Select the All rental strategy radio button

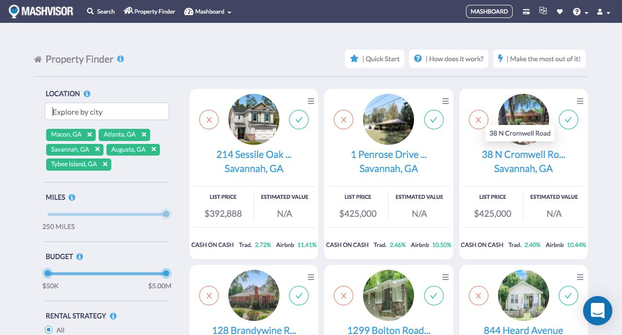click(49, 330)
